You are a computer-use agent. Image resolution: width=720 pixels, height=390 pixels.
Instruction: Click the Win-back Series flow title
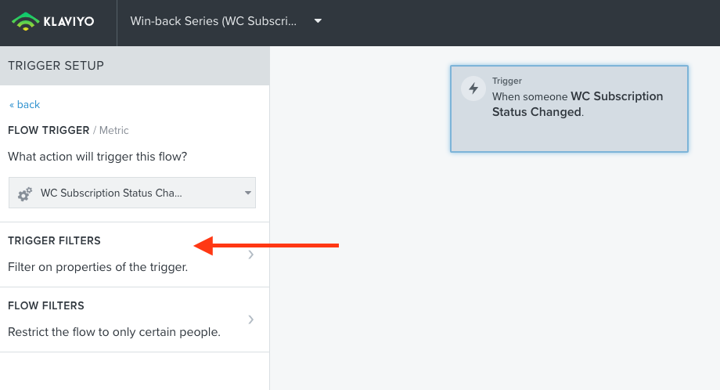pyautogui.click(x=213, y=21)
